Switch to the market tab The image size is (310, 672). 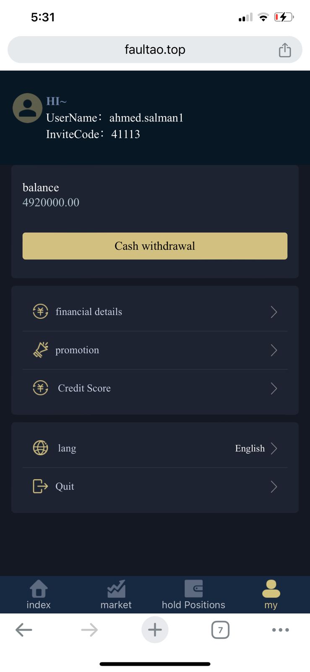[116, 595]
